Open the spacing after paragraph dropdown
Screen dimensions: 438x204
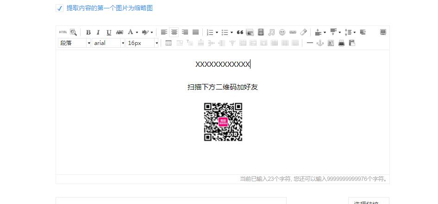340,32
